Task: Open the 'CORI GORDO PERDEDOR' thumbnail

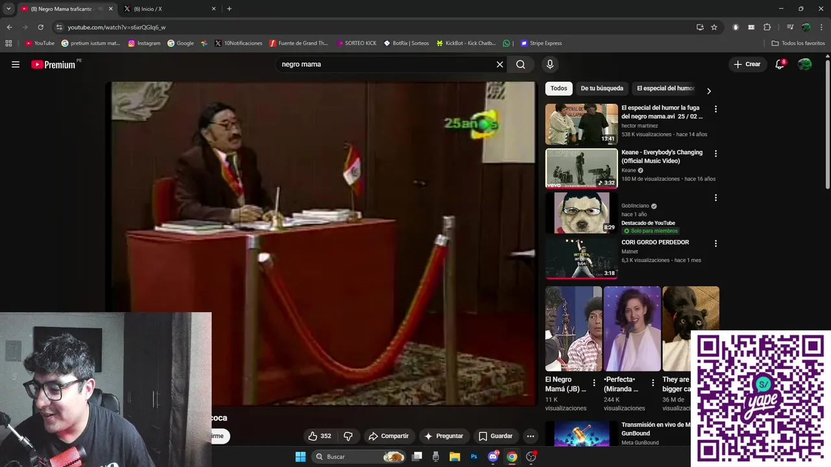Action: point(581,257)
